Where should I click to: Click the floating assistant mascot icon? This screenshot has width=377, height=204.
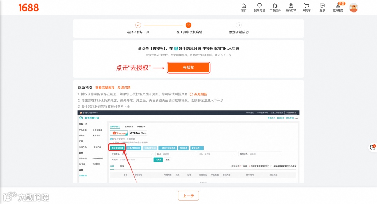(372, 147)
